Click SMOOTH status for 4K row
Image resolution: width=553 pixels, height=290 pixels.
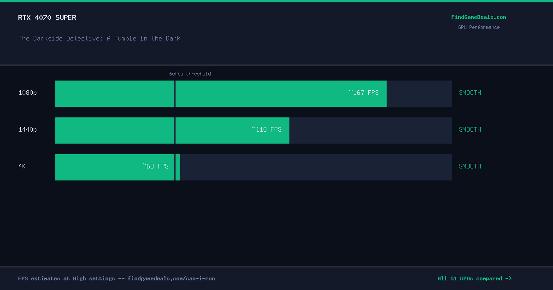[x=470, y=166]
